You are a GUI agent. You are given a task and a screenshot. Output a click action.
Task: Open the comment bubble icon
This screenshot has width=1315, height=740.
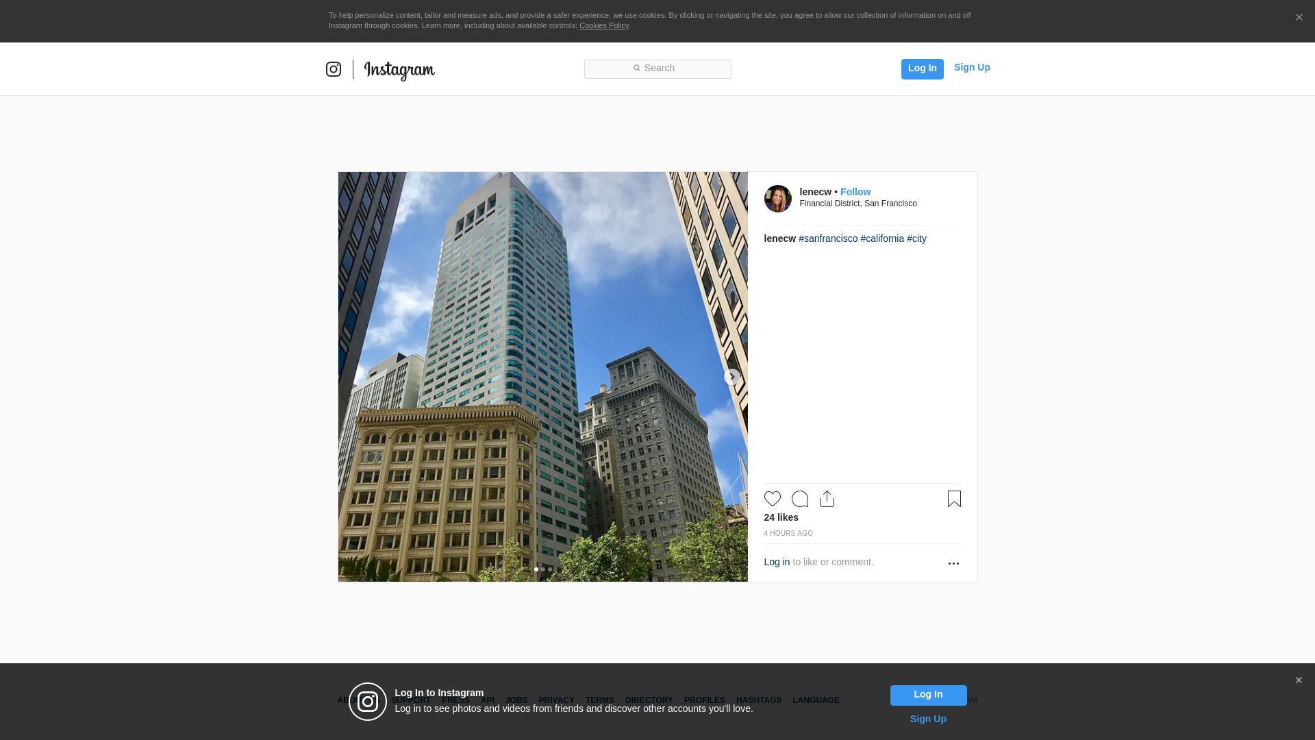pos(799,499)
